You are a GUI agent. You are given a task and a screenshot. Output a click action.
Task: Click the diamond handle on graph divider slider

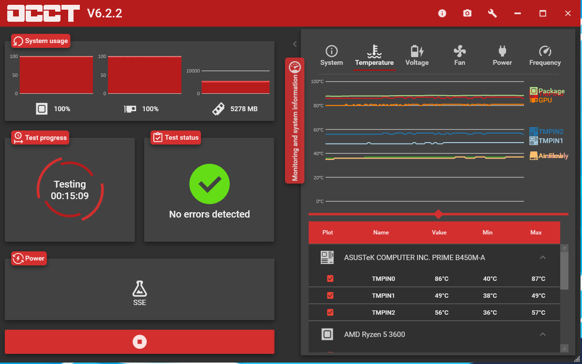point(438,214)
